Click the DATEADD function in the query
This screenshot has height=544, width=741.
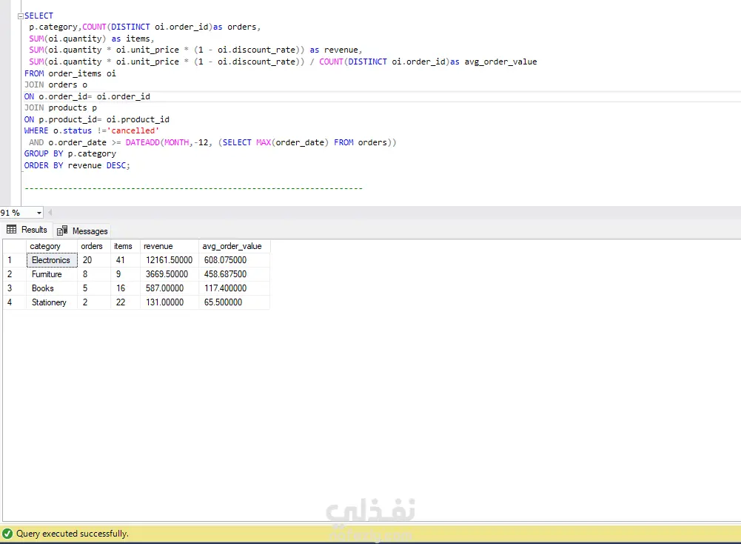point(143,142)
